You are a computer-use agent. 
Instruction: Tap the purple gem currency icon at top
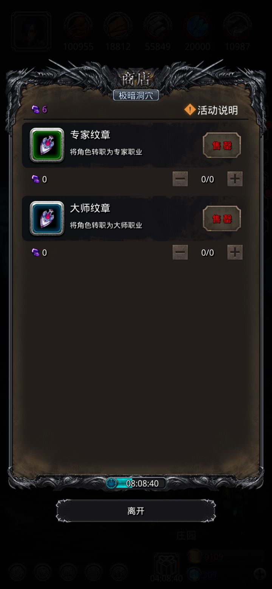36,109
